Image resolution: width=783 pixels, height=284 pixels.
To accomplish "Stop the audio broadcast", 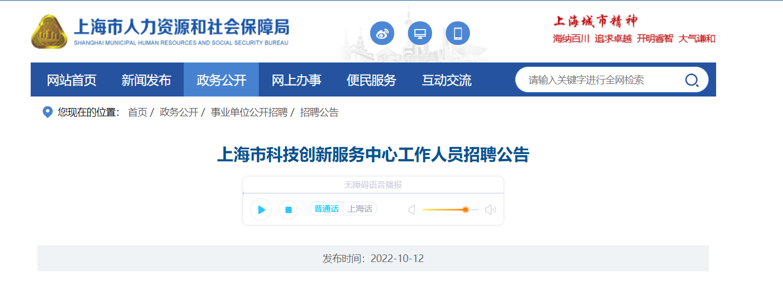I will coord(288,209).
